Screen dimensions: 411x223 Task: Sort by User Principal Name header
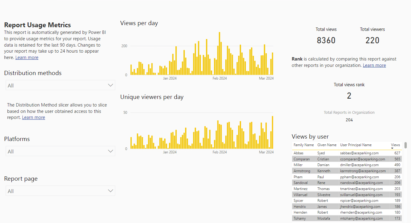(356, 145)
